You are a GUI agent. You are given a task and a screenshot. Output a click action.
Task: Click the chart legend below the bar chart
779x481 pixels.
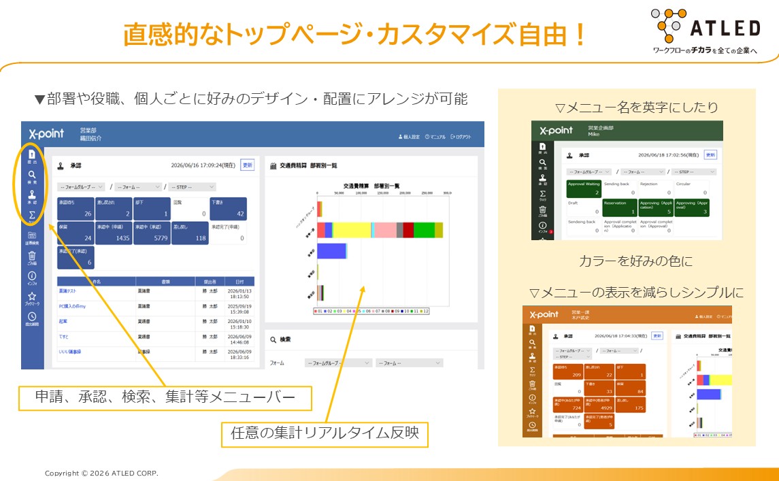[371, 311]
